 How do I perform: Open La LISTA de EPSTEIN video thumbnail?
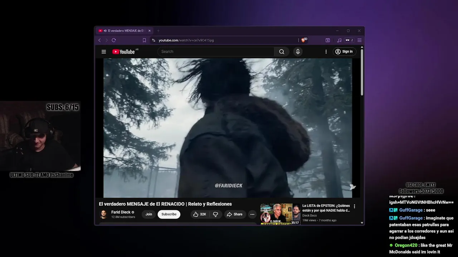coord(280,214)
